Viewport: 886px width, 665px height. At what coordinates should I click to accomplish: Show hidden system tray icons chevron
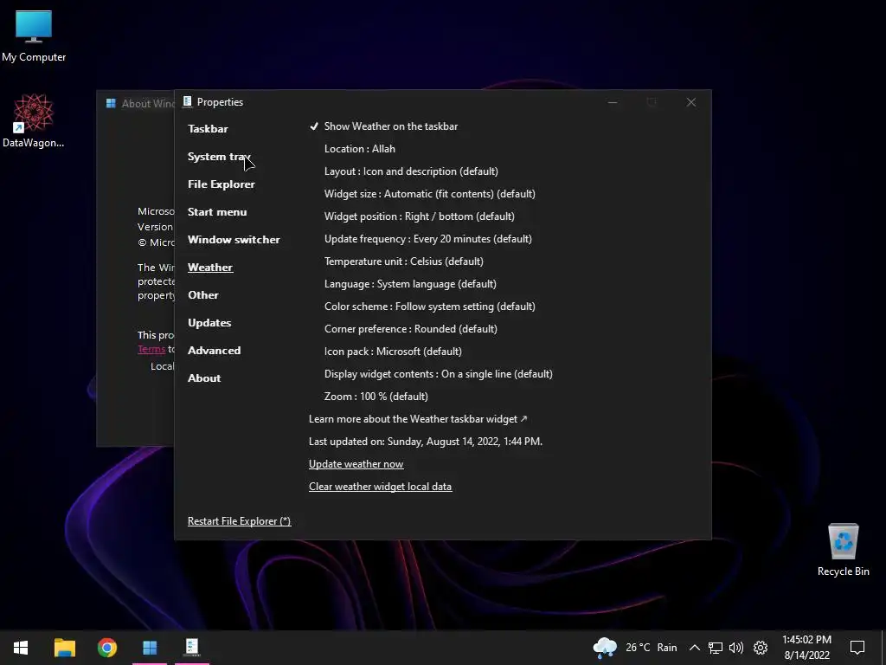695,648
